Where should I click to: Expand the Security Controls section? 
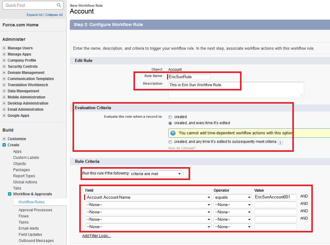[4, 67]
